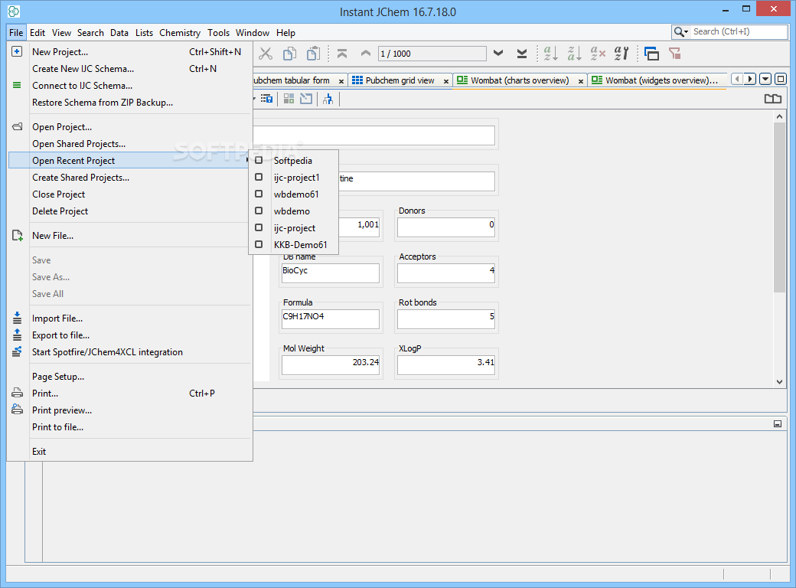Viewport: 796px width, 588px height.
Task: Open the Edit menu
Action: (x=38, y=32)
